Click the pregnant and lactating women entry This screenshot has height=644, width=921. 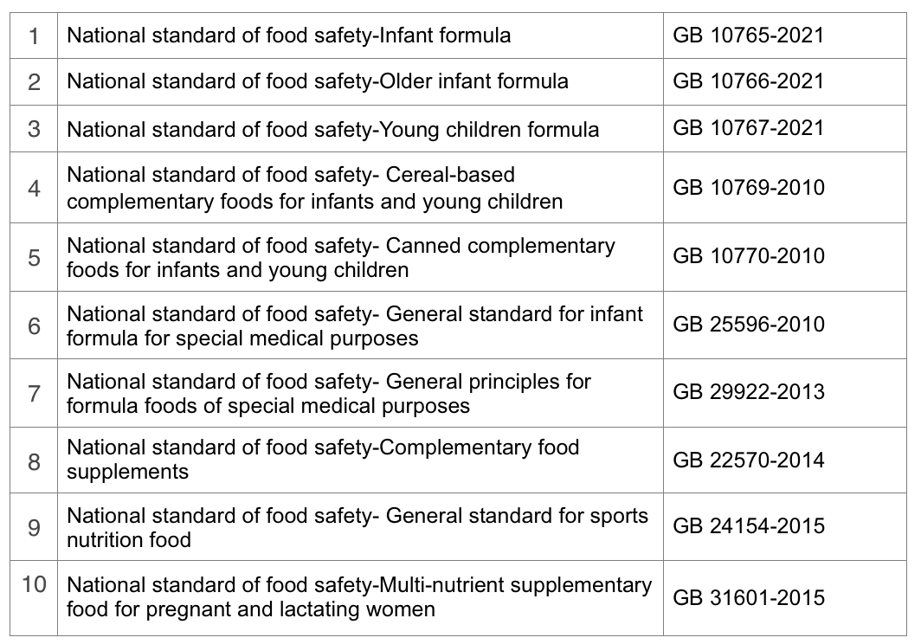point(358,597)
